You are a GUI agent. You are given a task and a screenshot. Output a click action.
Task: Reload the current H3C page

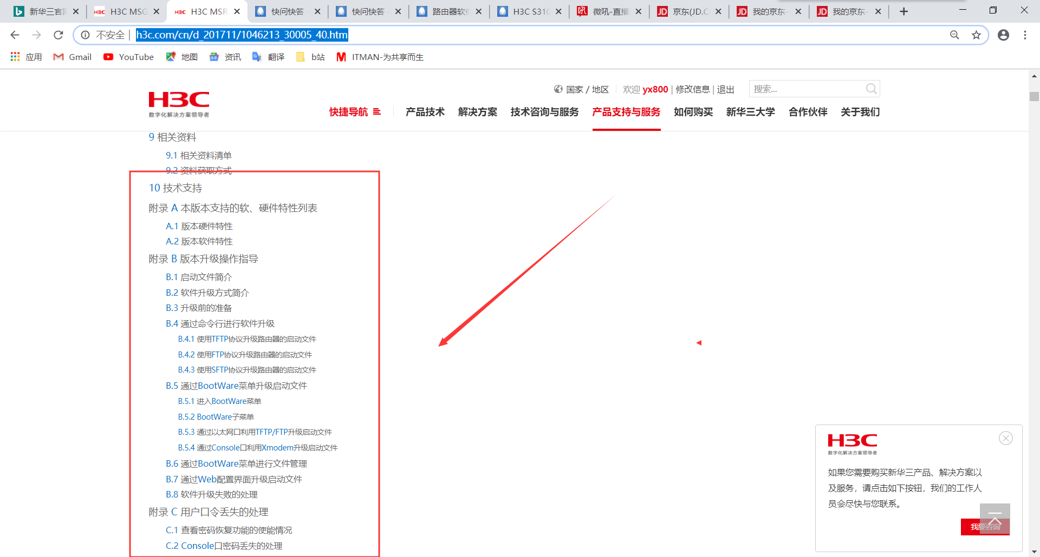[x=58, y=35]
